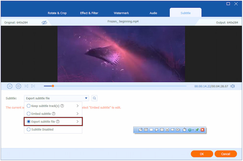This screenshot has width=243, height=161.
Task: Jump to the previous frame
Action: point(26,86)
